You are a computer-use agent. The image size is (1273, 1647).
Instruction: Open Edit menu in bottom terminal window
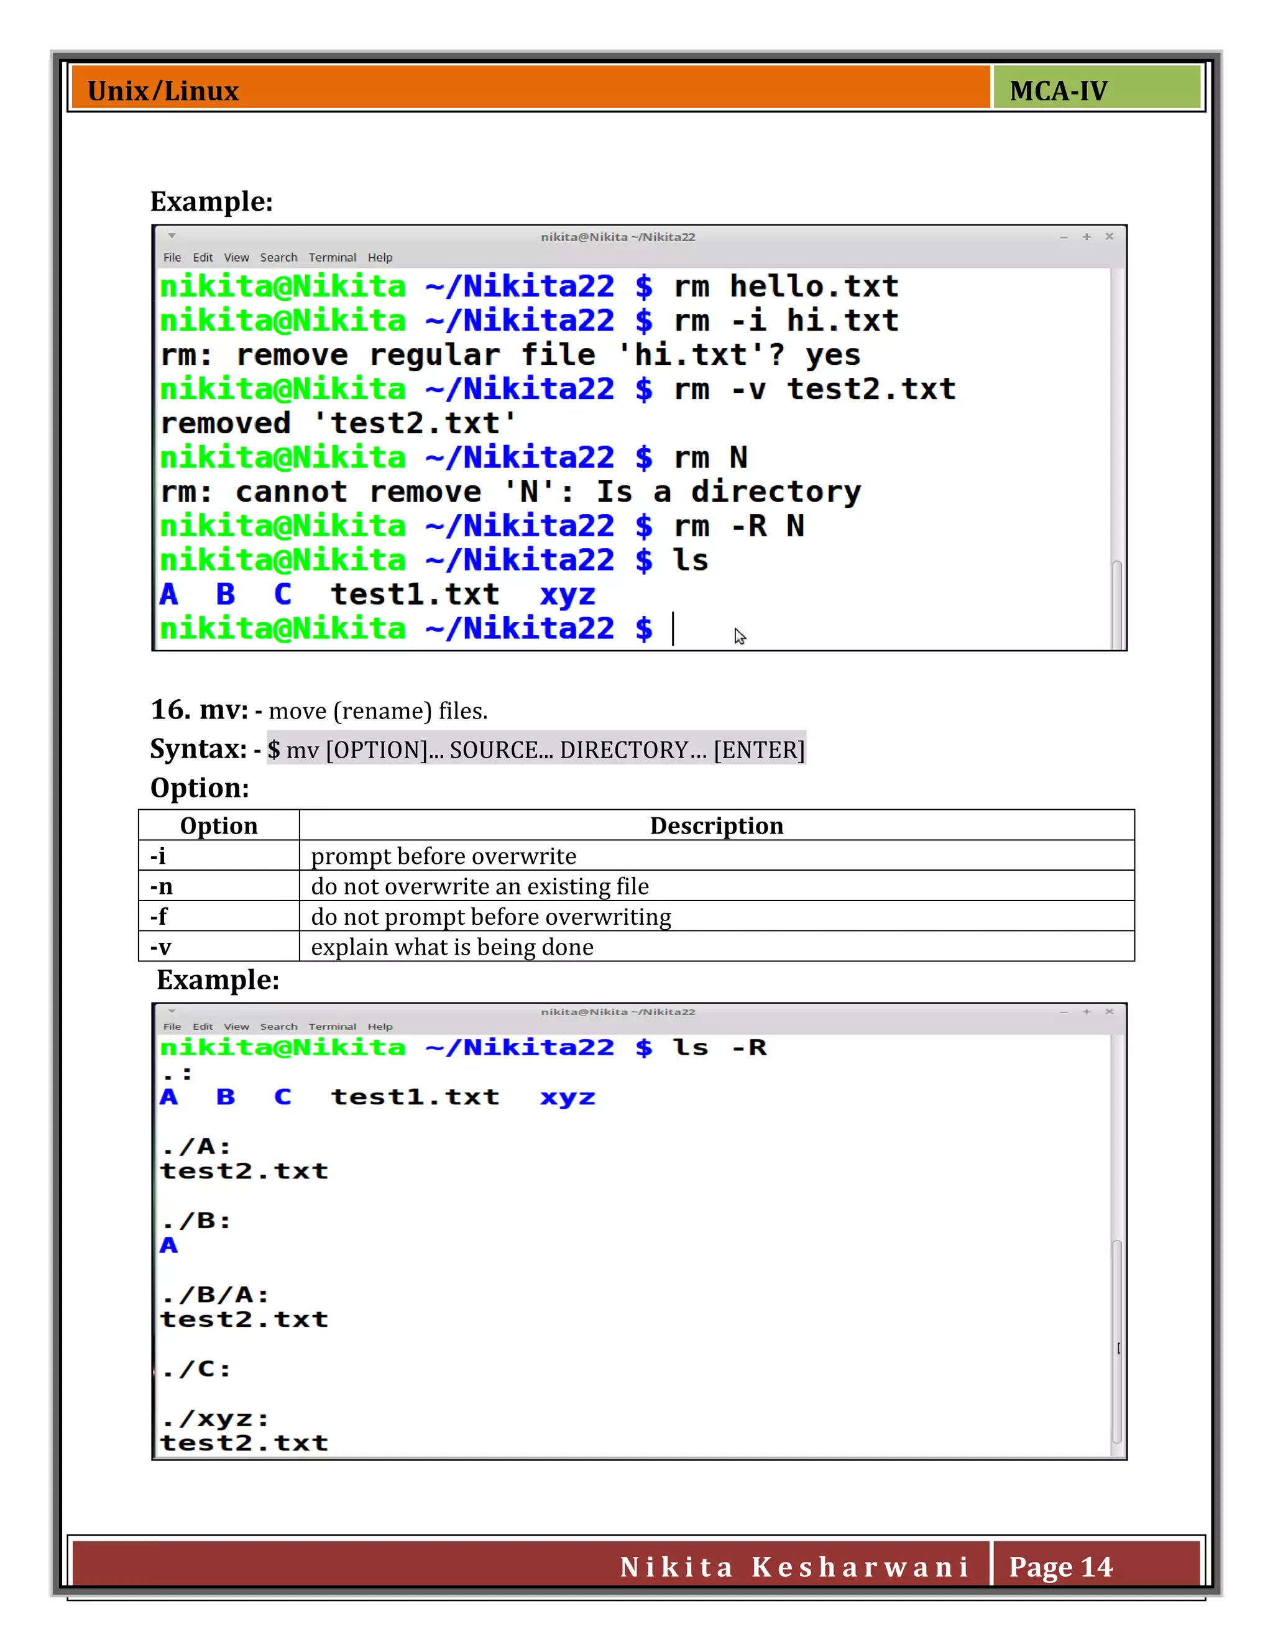pyautogui.click(x=203, y=1026)
